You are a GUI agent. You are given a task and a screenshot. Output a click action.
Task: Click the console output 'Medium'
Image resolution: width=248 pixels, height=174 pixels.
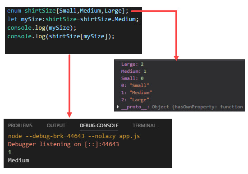pos(18,161)
